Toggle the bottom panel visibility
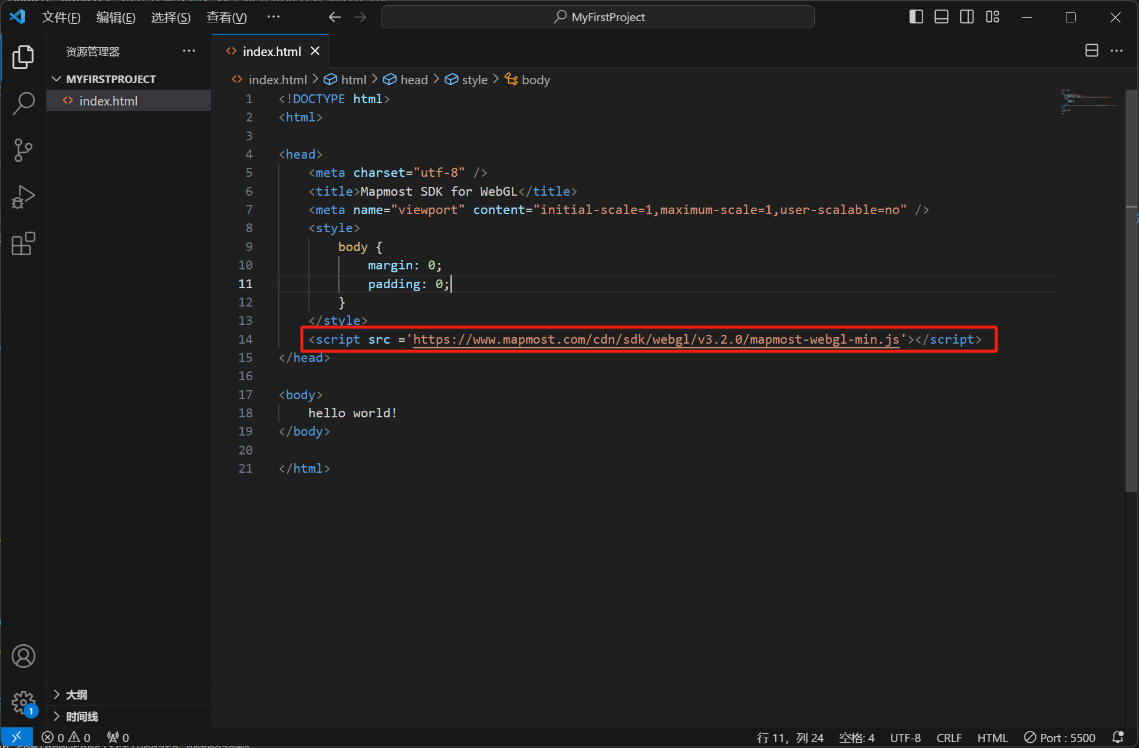This screenshot has height=748, width=1139. (x=942, y=17)
